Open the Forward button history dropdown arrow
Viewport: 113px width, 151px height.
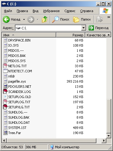[38, 19]
